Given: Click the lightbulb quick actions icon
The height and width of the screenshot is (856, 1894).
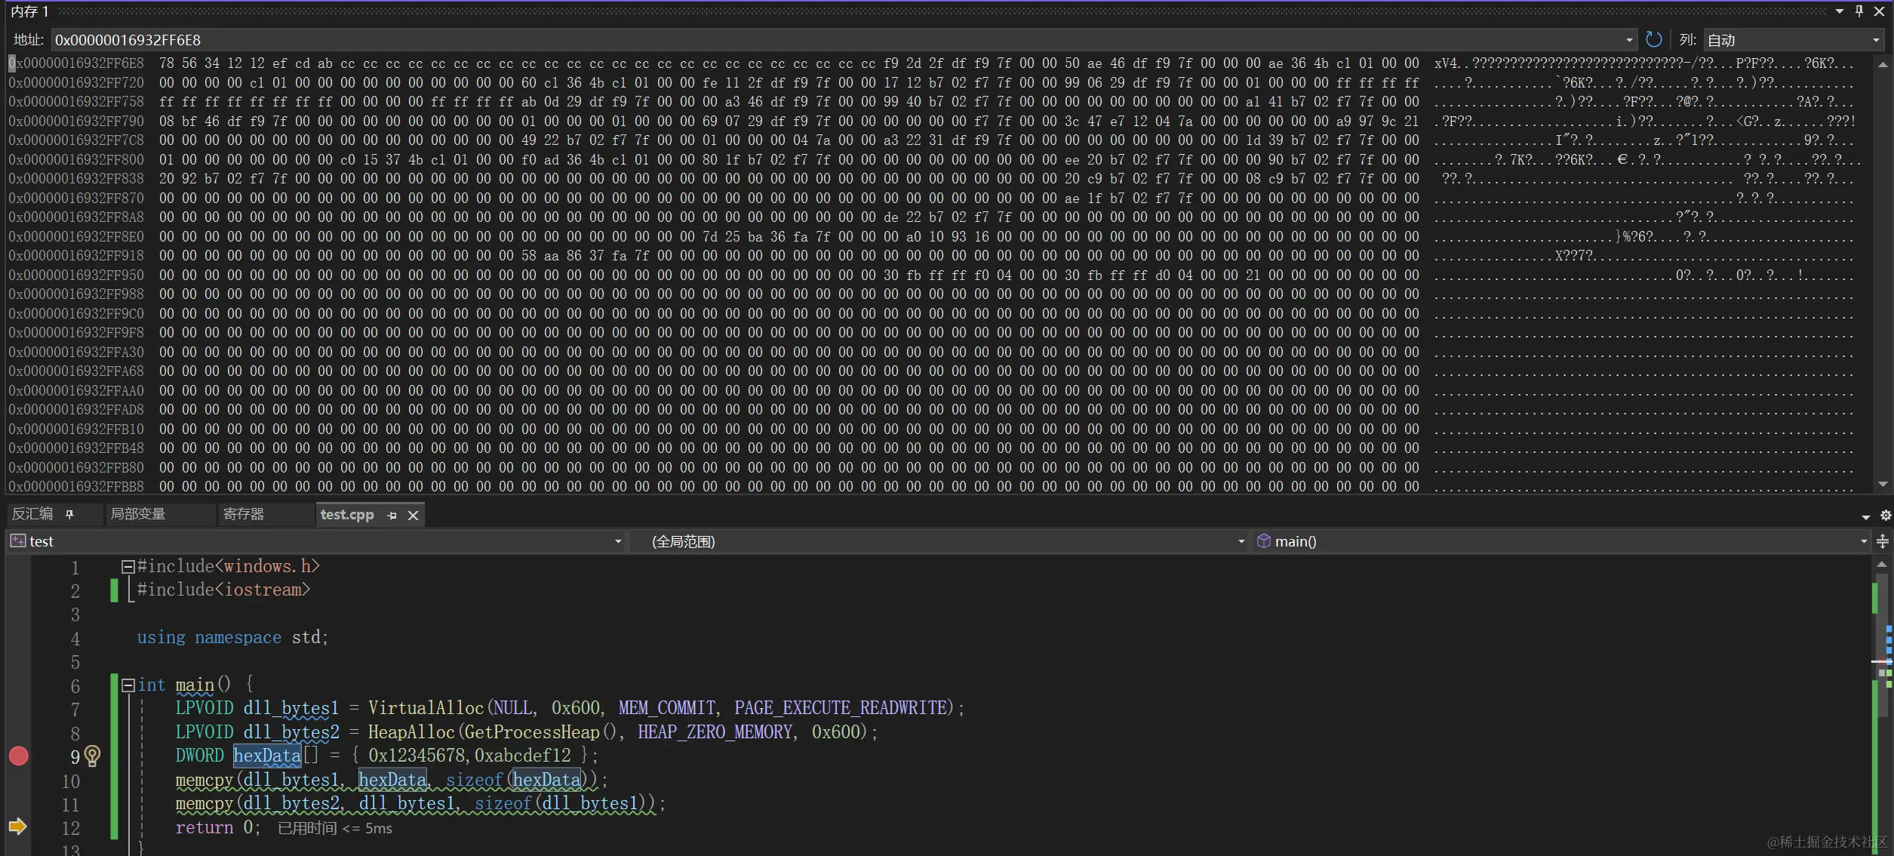Looking at the screenshot, I should 92,756.
